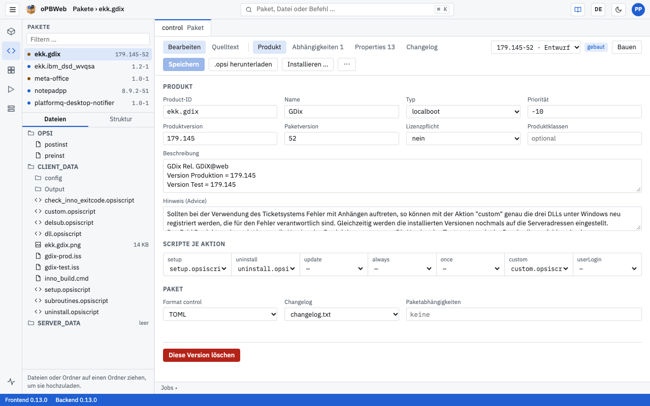Open the play-triangle sidebar icon
Screen dimensions: 650x406
(11, 89)
